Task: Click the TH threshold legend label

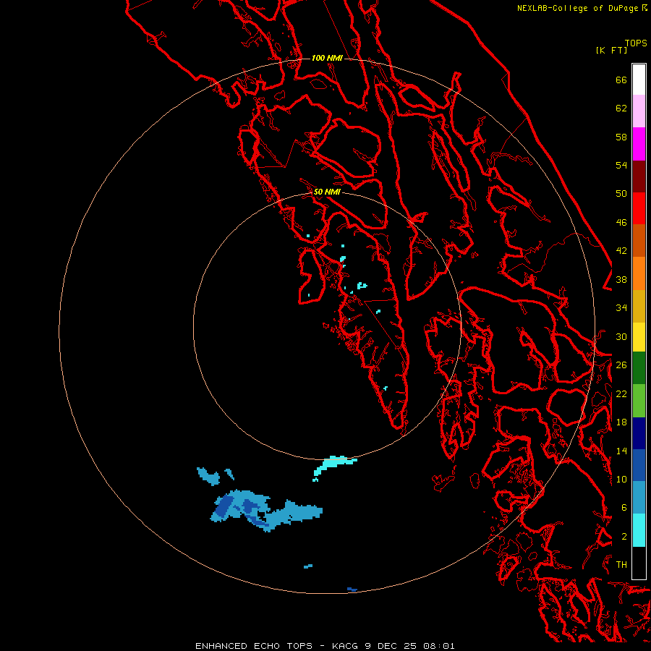Action: pyautogui.click(x=621, y=565)
